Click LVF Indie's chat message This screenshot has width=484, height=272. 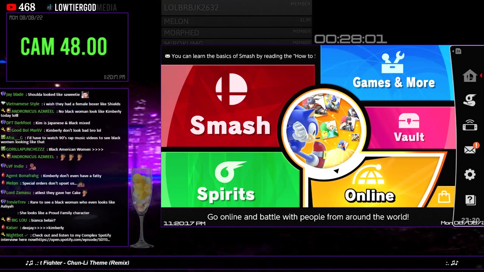(19, 166)
